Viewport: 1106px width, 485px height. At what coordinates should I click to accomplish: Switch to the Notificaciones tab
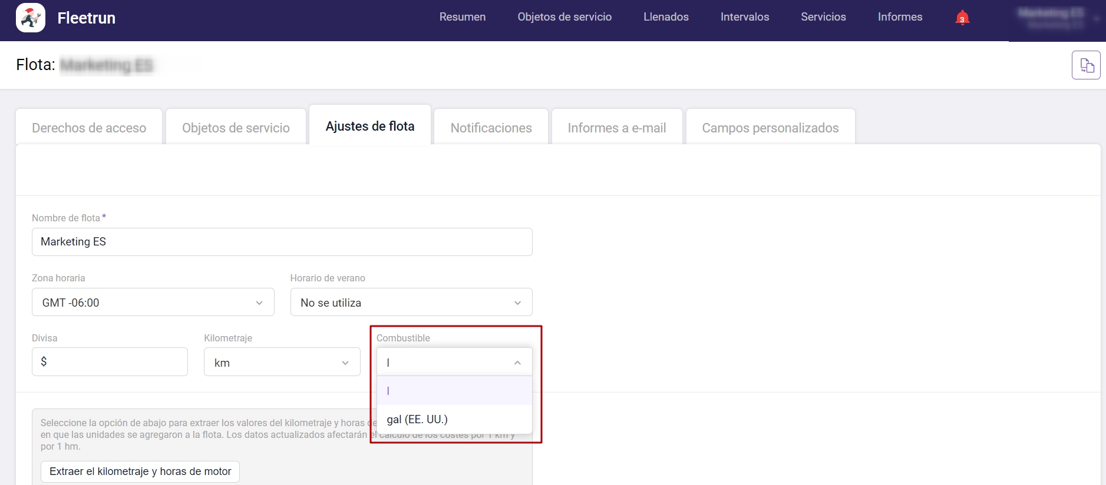click(x=491, y=128)
